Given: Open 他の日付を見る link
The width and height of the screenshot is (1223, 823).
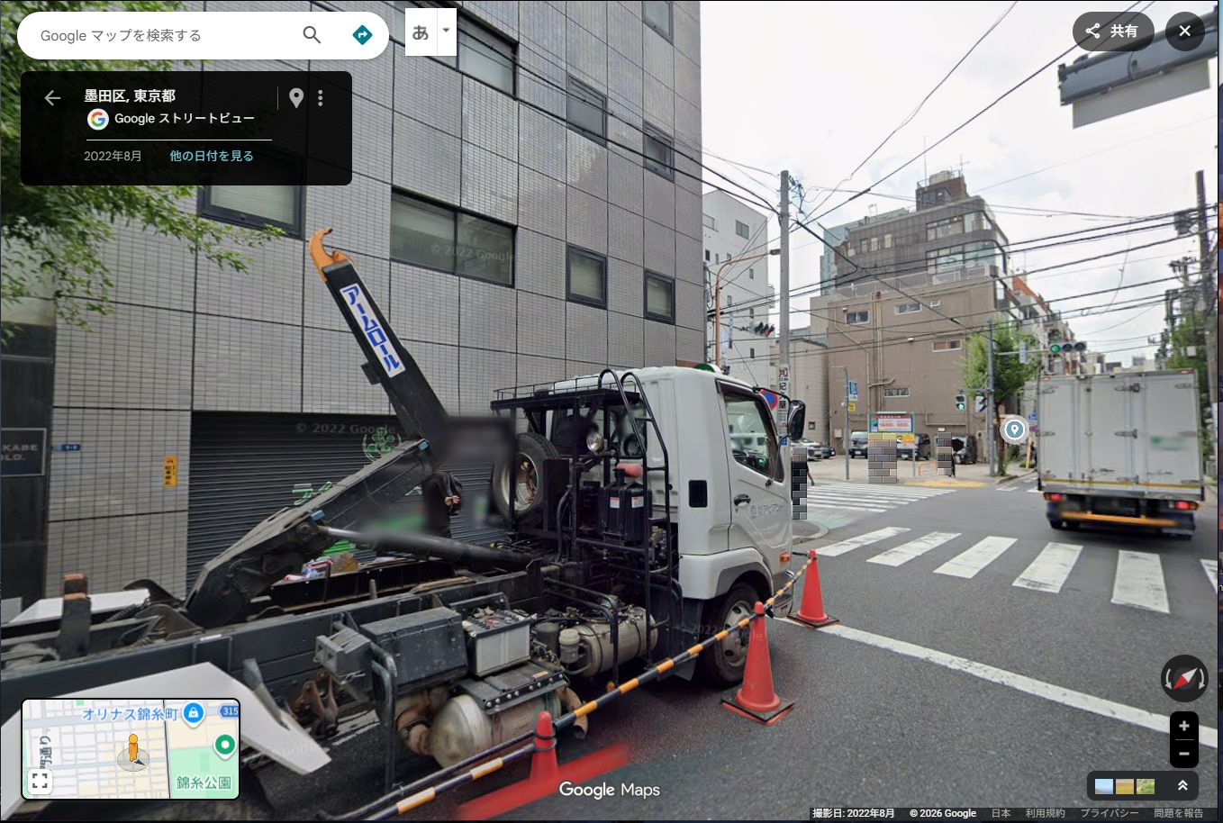Looking at the screenshot, I should [212, 156].
